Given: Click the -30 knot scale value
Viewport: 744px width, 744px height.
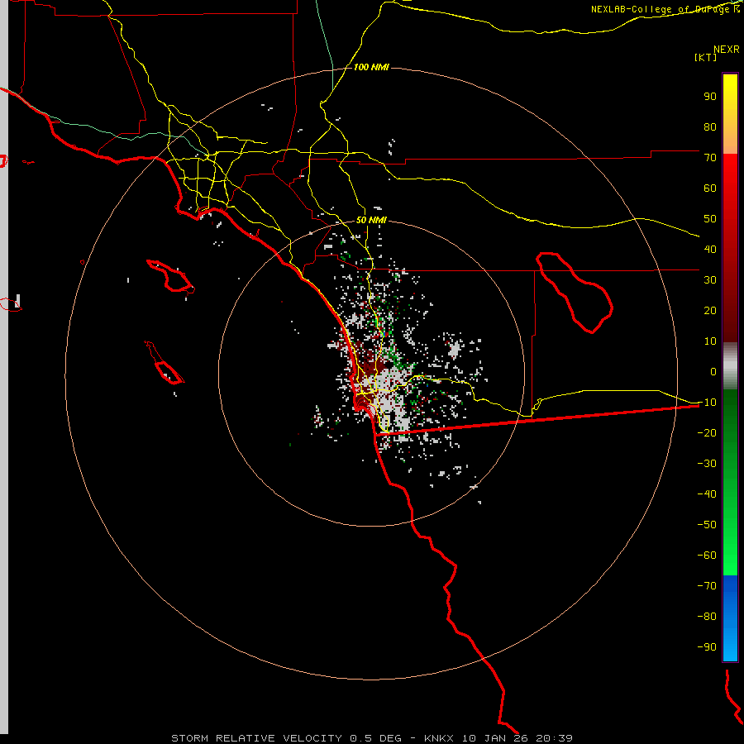Looking at the screenshot, I should 707,464.
